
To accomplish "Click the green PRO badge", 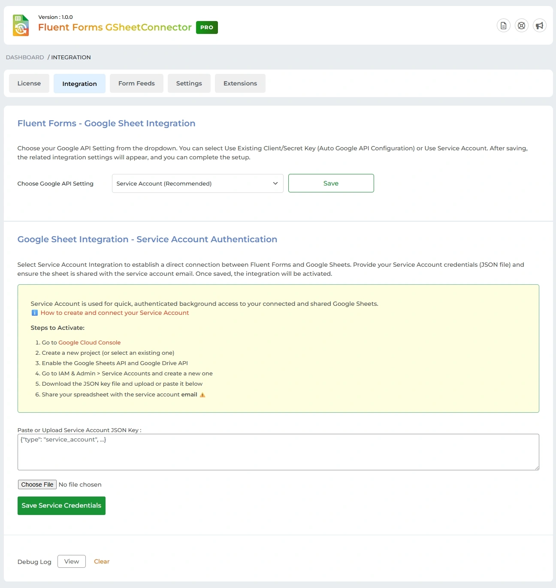I will coord(207,27).
